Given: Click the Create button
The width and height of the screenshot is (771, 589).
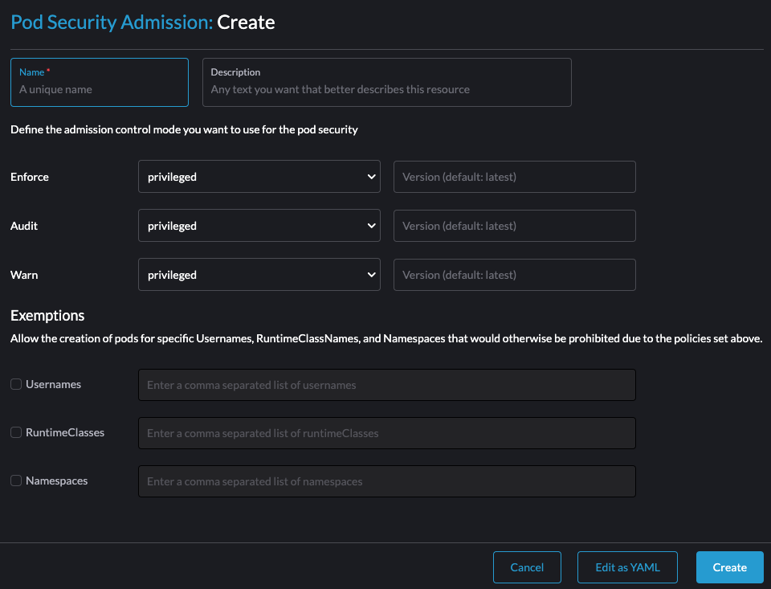Looking at the screenshot, I should point(730,567).
